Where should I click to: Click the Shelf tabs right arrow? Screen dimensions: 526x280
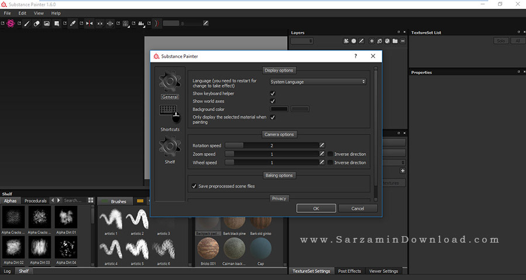tap(58, 200)
